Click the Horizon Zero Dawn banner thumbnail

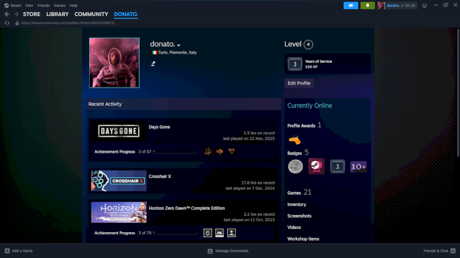click(119, 212)
